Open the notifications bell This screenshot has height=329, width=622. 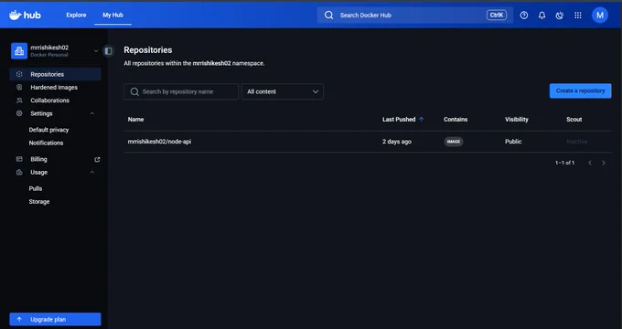click(x=542, y=15)
